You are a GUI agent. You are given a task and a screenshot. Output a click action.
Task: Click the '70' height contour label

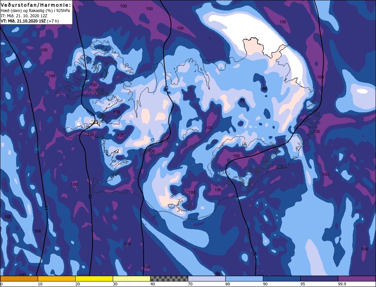[254, 254]
